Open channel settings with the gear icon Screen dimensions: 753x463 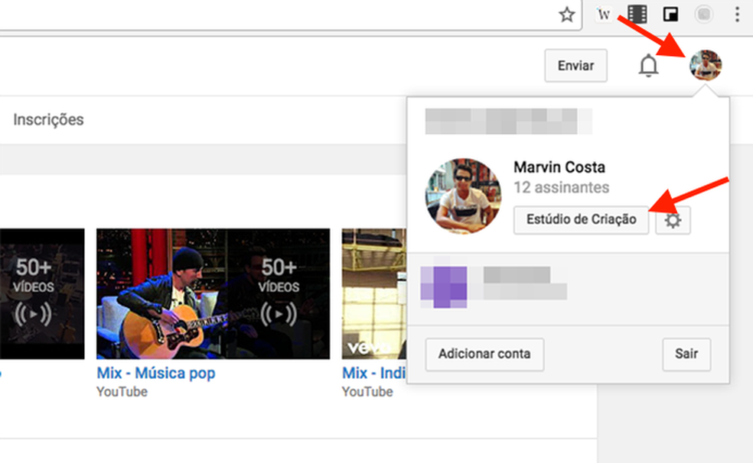[x=672, y=220]
